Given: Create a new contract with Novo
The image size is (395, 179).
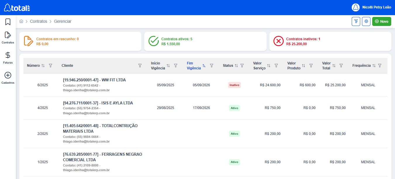Looking at the screenshot, I should click(382, 21).
